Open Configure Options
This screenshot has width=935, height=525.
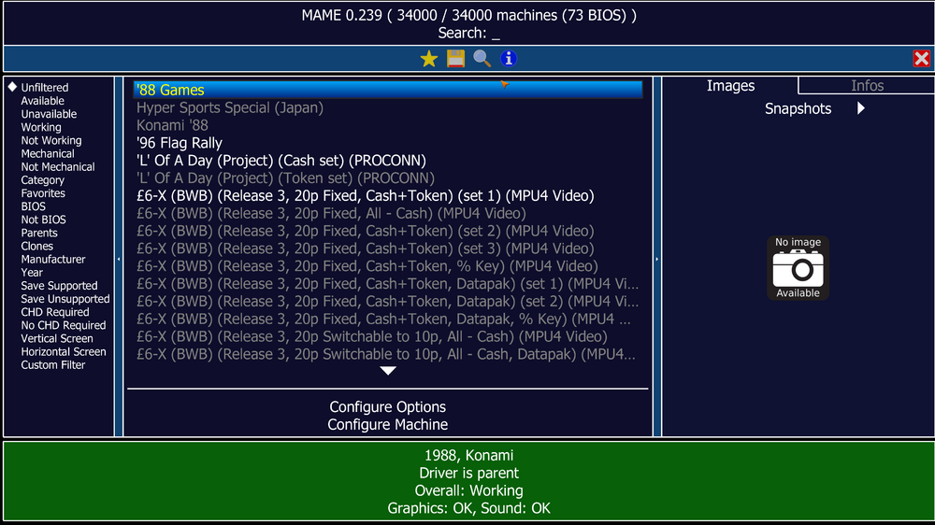coord(387,407)
